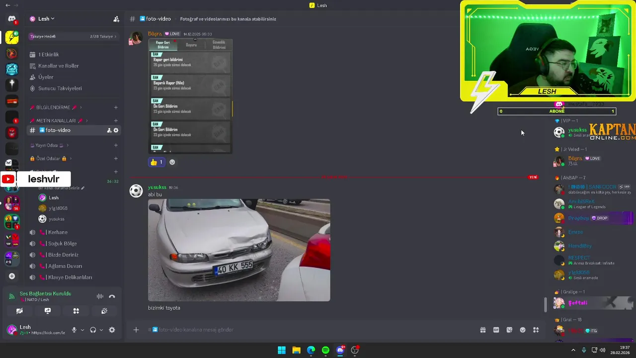Screen dimensions: 636x358
Task: Open 1 Etkinlik events
Action: click(x=73, y=55)
